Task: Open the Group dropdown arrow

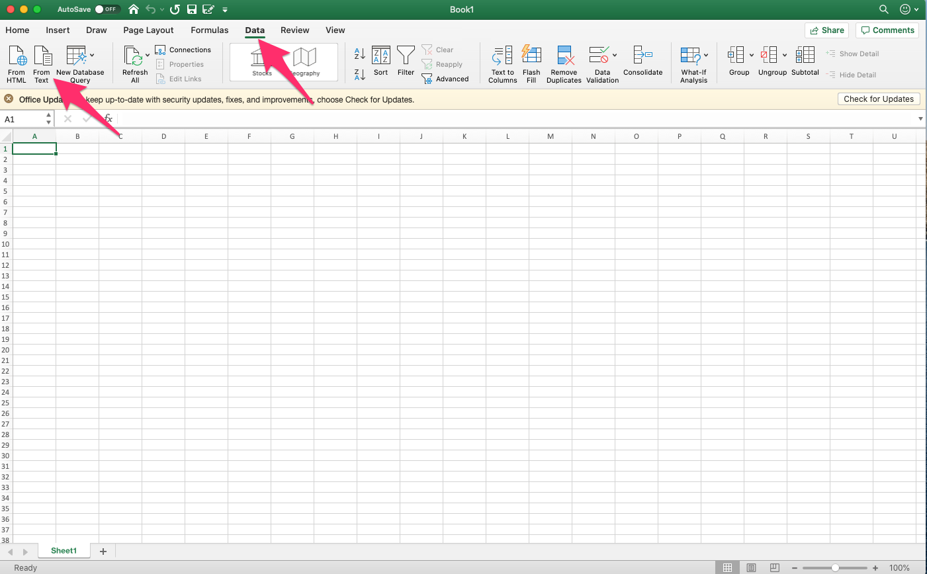Action: click(x=751, y=56)
